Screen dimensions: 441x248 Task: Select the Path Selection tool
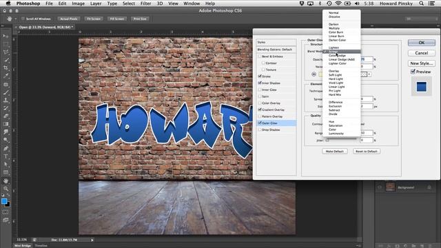click(6, 164)
